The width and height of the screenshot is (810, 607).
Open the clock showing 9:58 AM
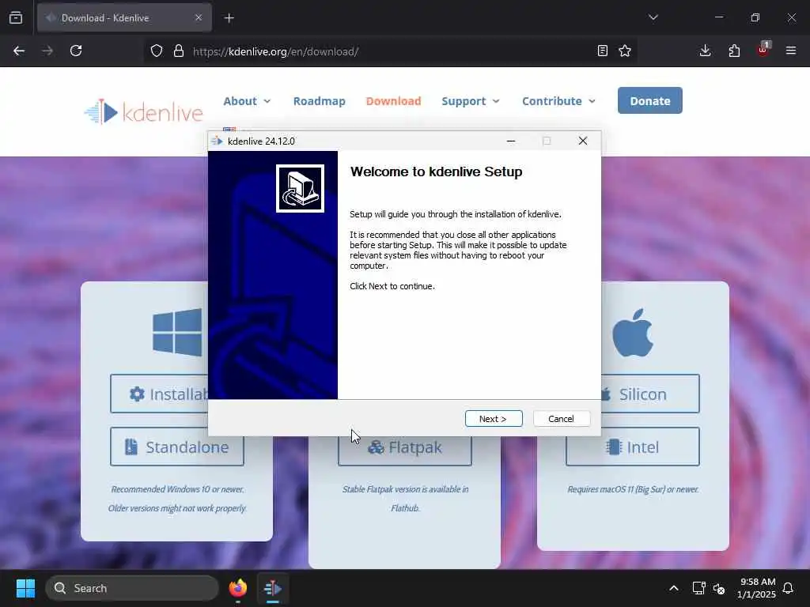756,588
